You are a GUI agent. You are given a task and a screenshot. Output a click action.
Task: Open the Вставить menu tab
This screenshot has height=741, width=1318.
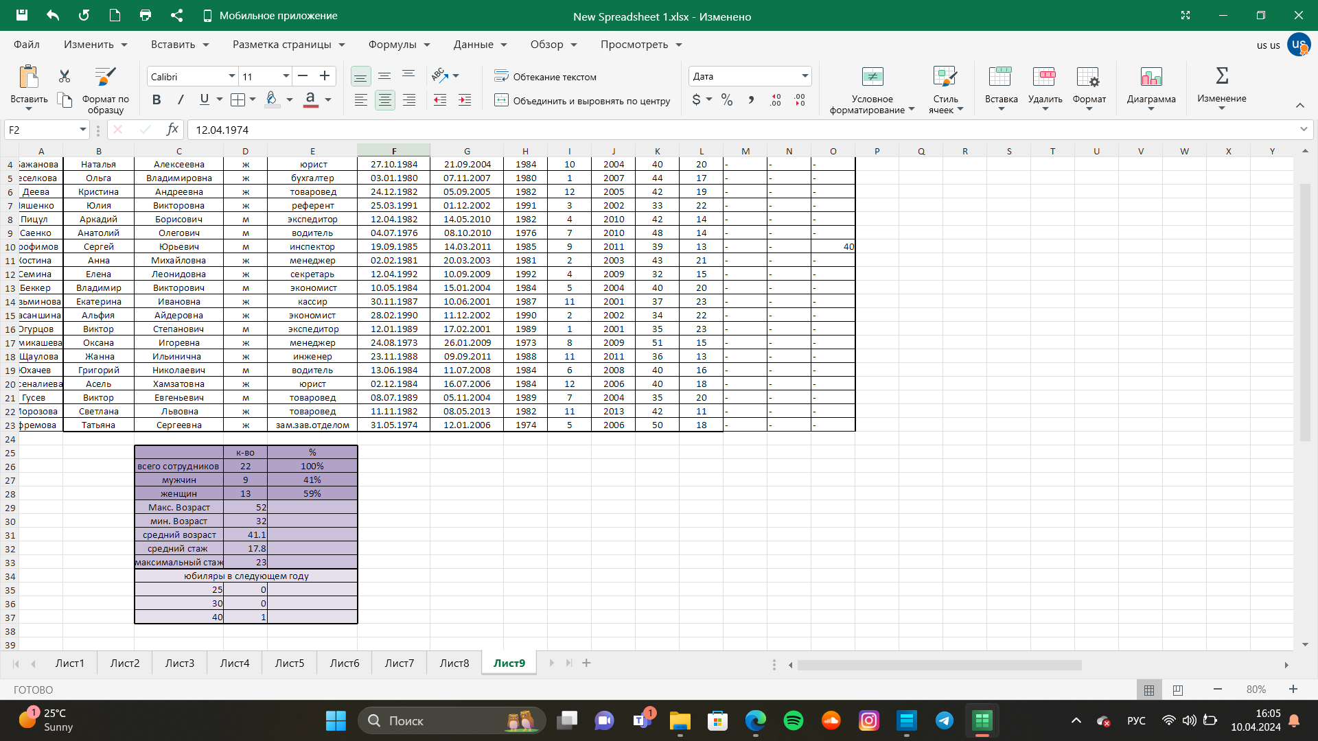tap(179, 44)
